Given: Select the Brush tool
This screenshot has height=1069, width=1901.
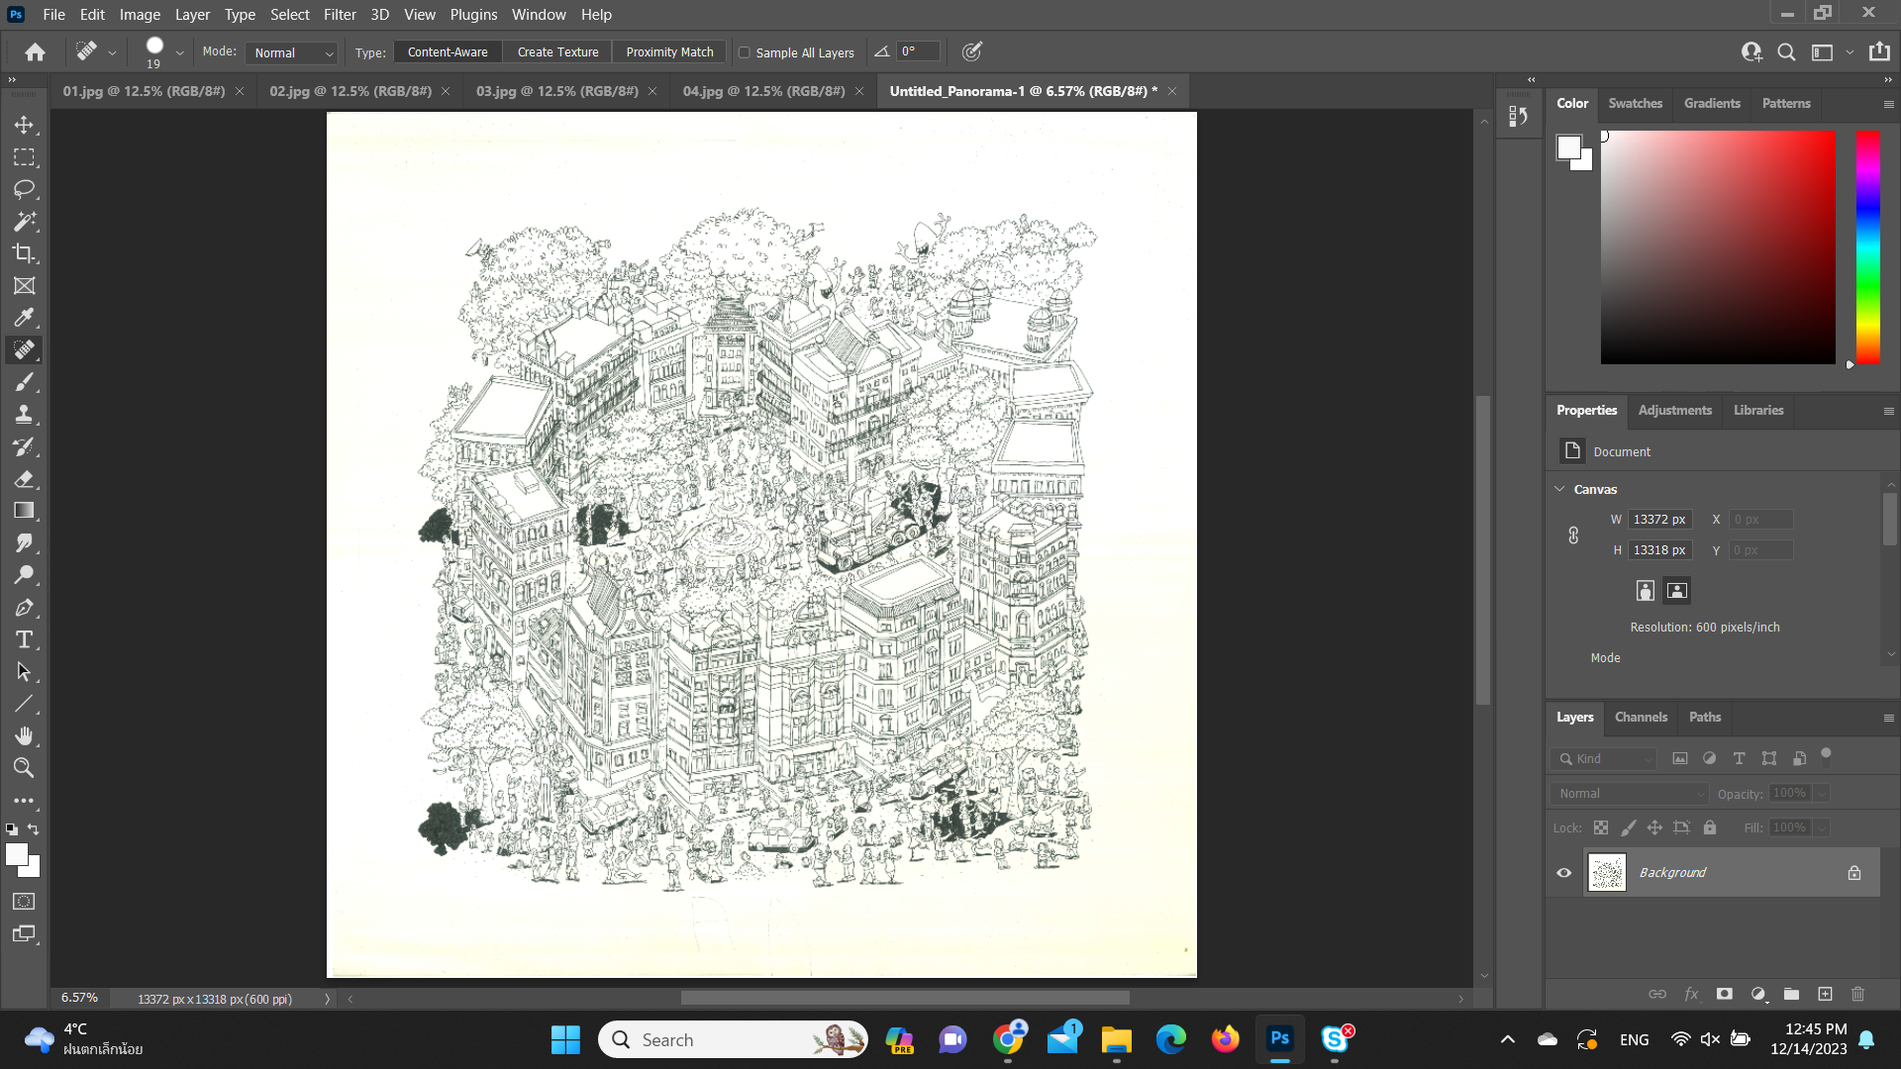Looking at the screenshot, I should point(24,382).
